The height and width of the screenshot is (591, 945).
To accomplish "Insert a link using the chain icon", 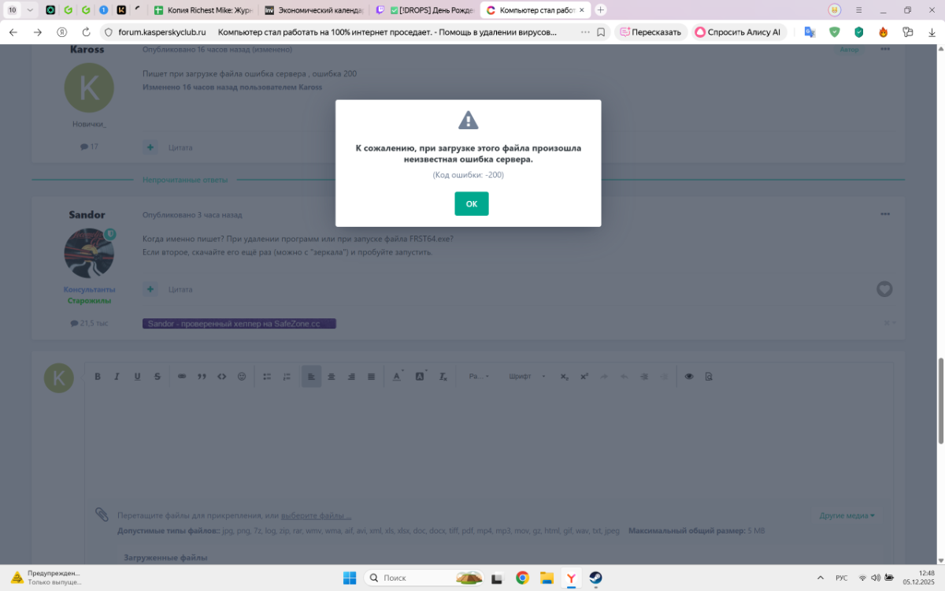I will tap(182, 377).
